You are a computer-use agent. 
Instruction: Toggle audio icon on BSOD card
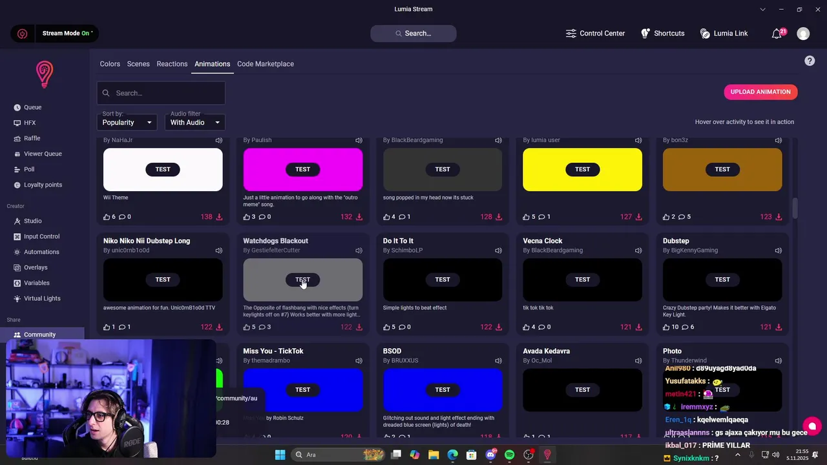pos(498,361)
